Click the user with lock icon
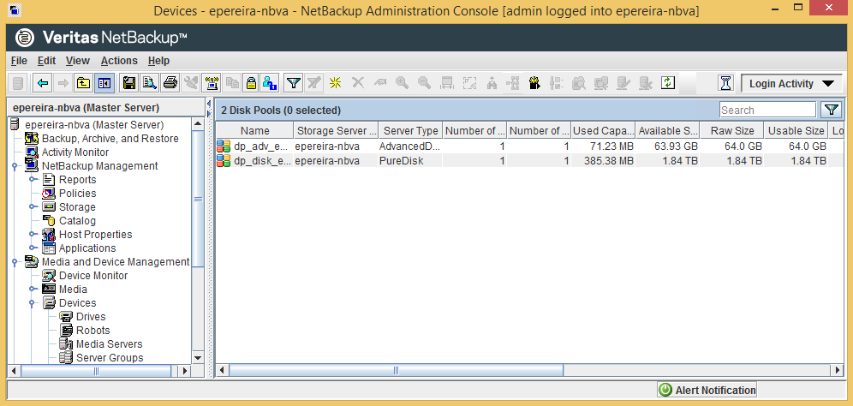This screenshot has width=853, height=406. coord(270,83)
